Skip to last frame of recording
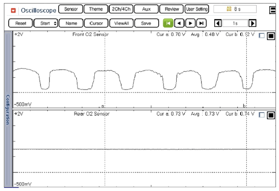 [x=202, y=23]
